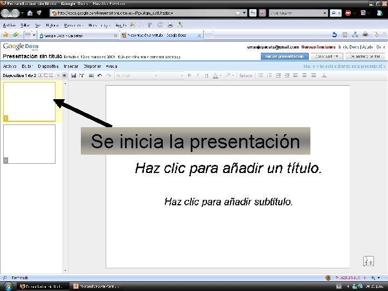
Task: Select slide 1 thumbnail
Action: [29, 102]
